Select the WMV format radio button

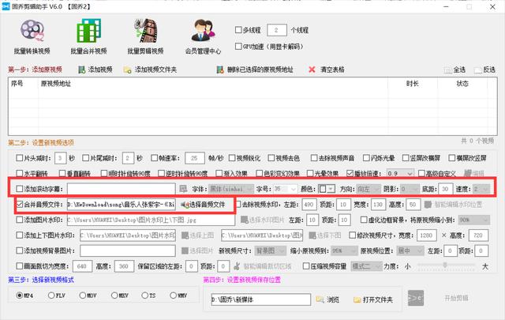point(173,296)
